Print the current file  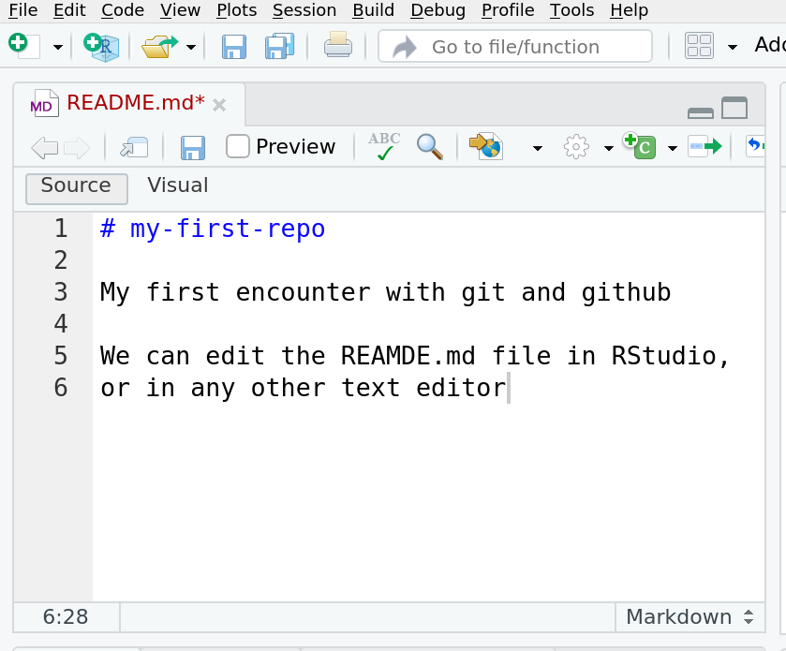click(x=337, y=46)
